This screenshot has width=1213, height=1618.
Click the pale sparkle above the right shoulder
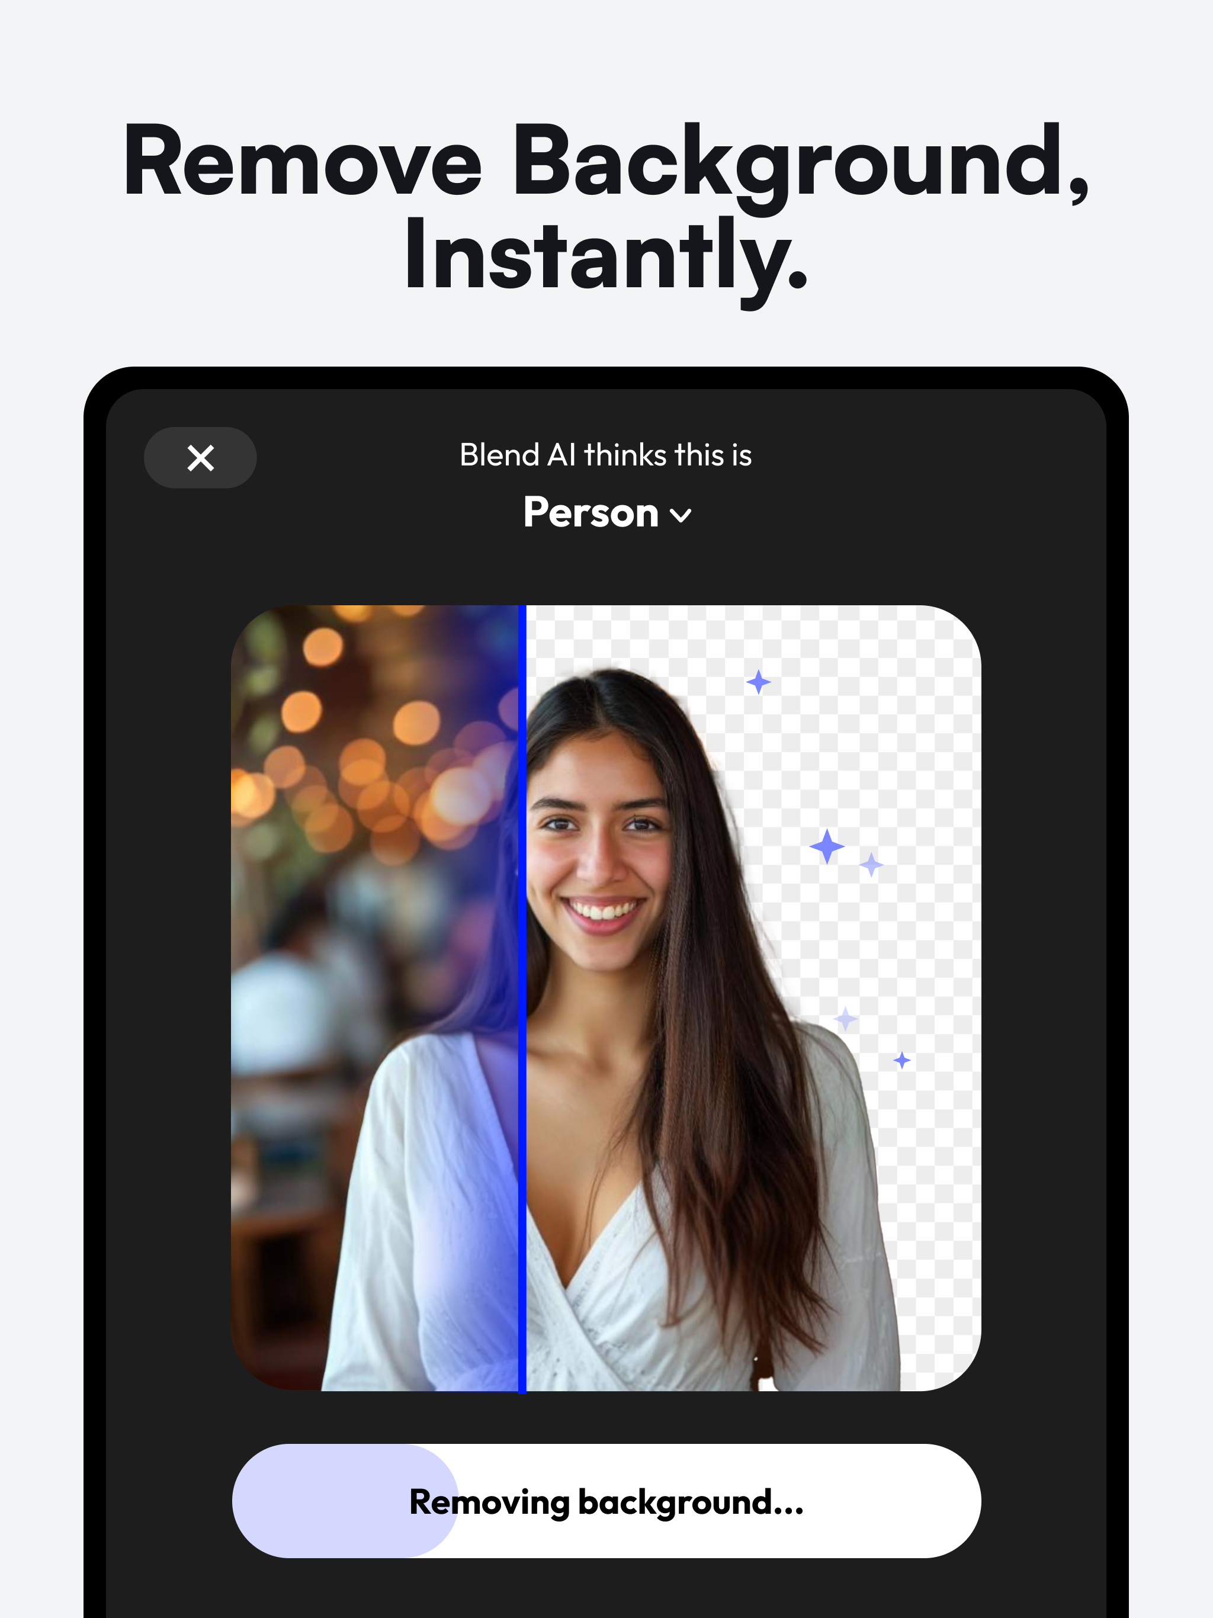[845, 1018]
